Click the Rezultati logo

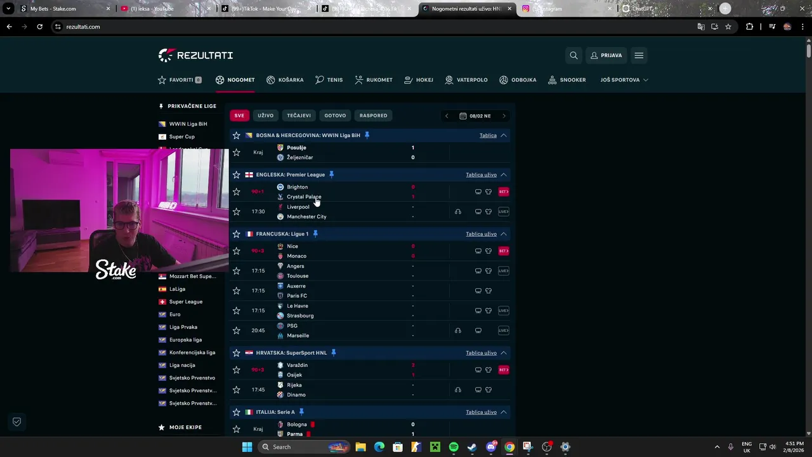click(x=195, y=55)
